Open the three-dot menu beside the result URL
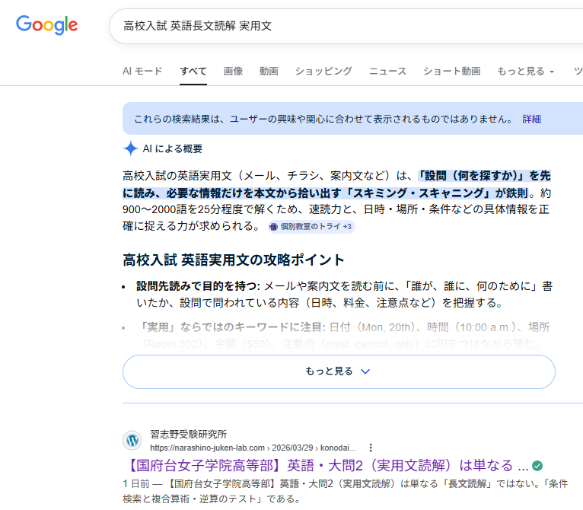Image resolution: width=583 pixels, height=510 pixels. coord(371,448)
